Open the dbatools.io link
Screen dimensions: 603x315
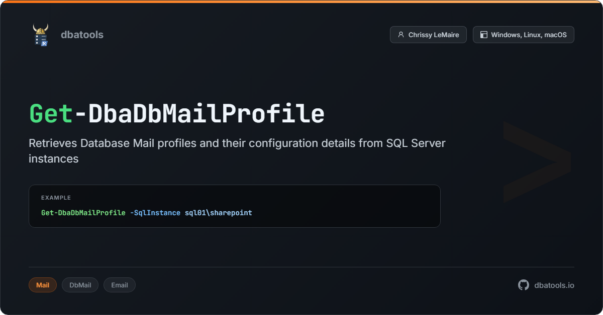554,285
